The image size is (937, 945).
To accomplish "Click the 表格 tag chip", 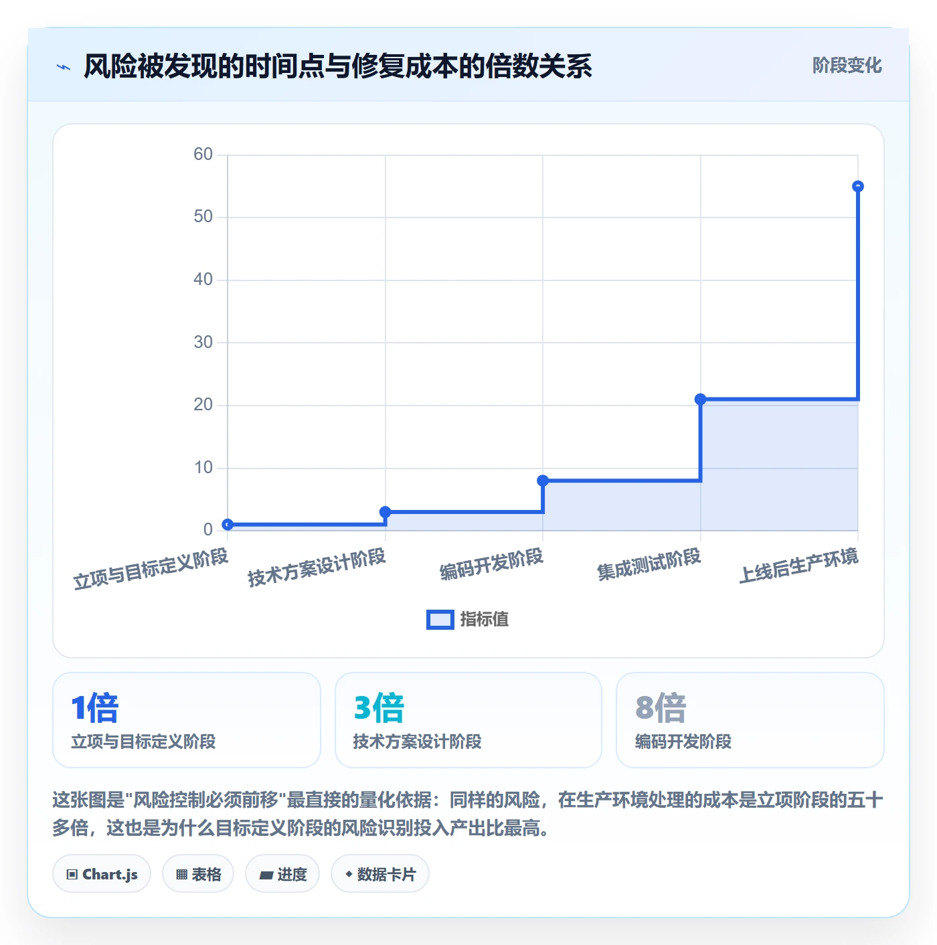I will click(198, 874).
